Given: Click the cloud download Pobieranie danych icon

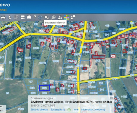Looking at the screenshot, I should (x=40, y=18).
